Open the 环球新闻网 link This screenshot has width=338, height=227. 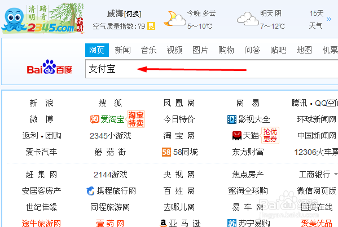[317, 119]
